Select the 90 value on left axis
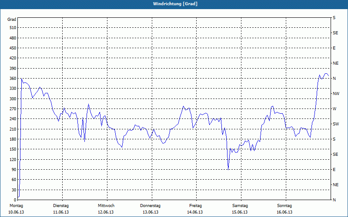This screenshot has width=348, height=217. coord(13,170)
